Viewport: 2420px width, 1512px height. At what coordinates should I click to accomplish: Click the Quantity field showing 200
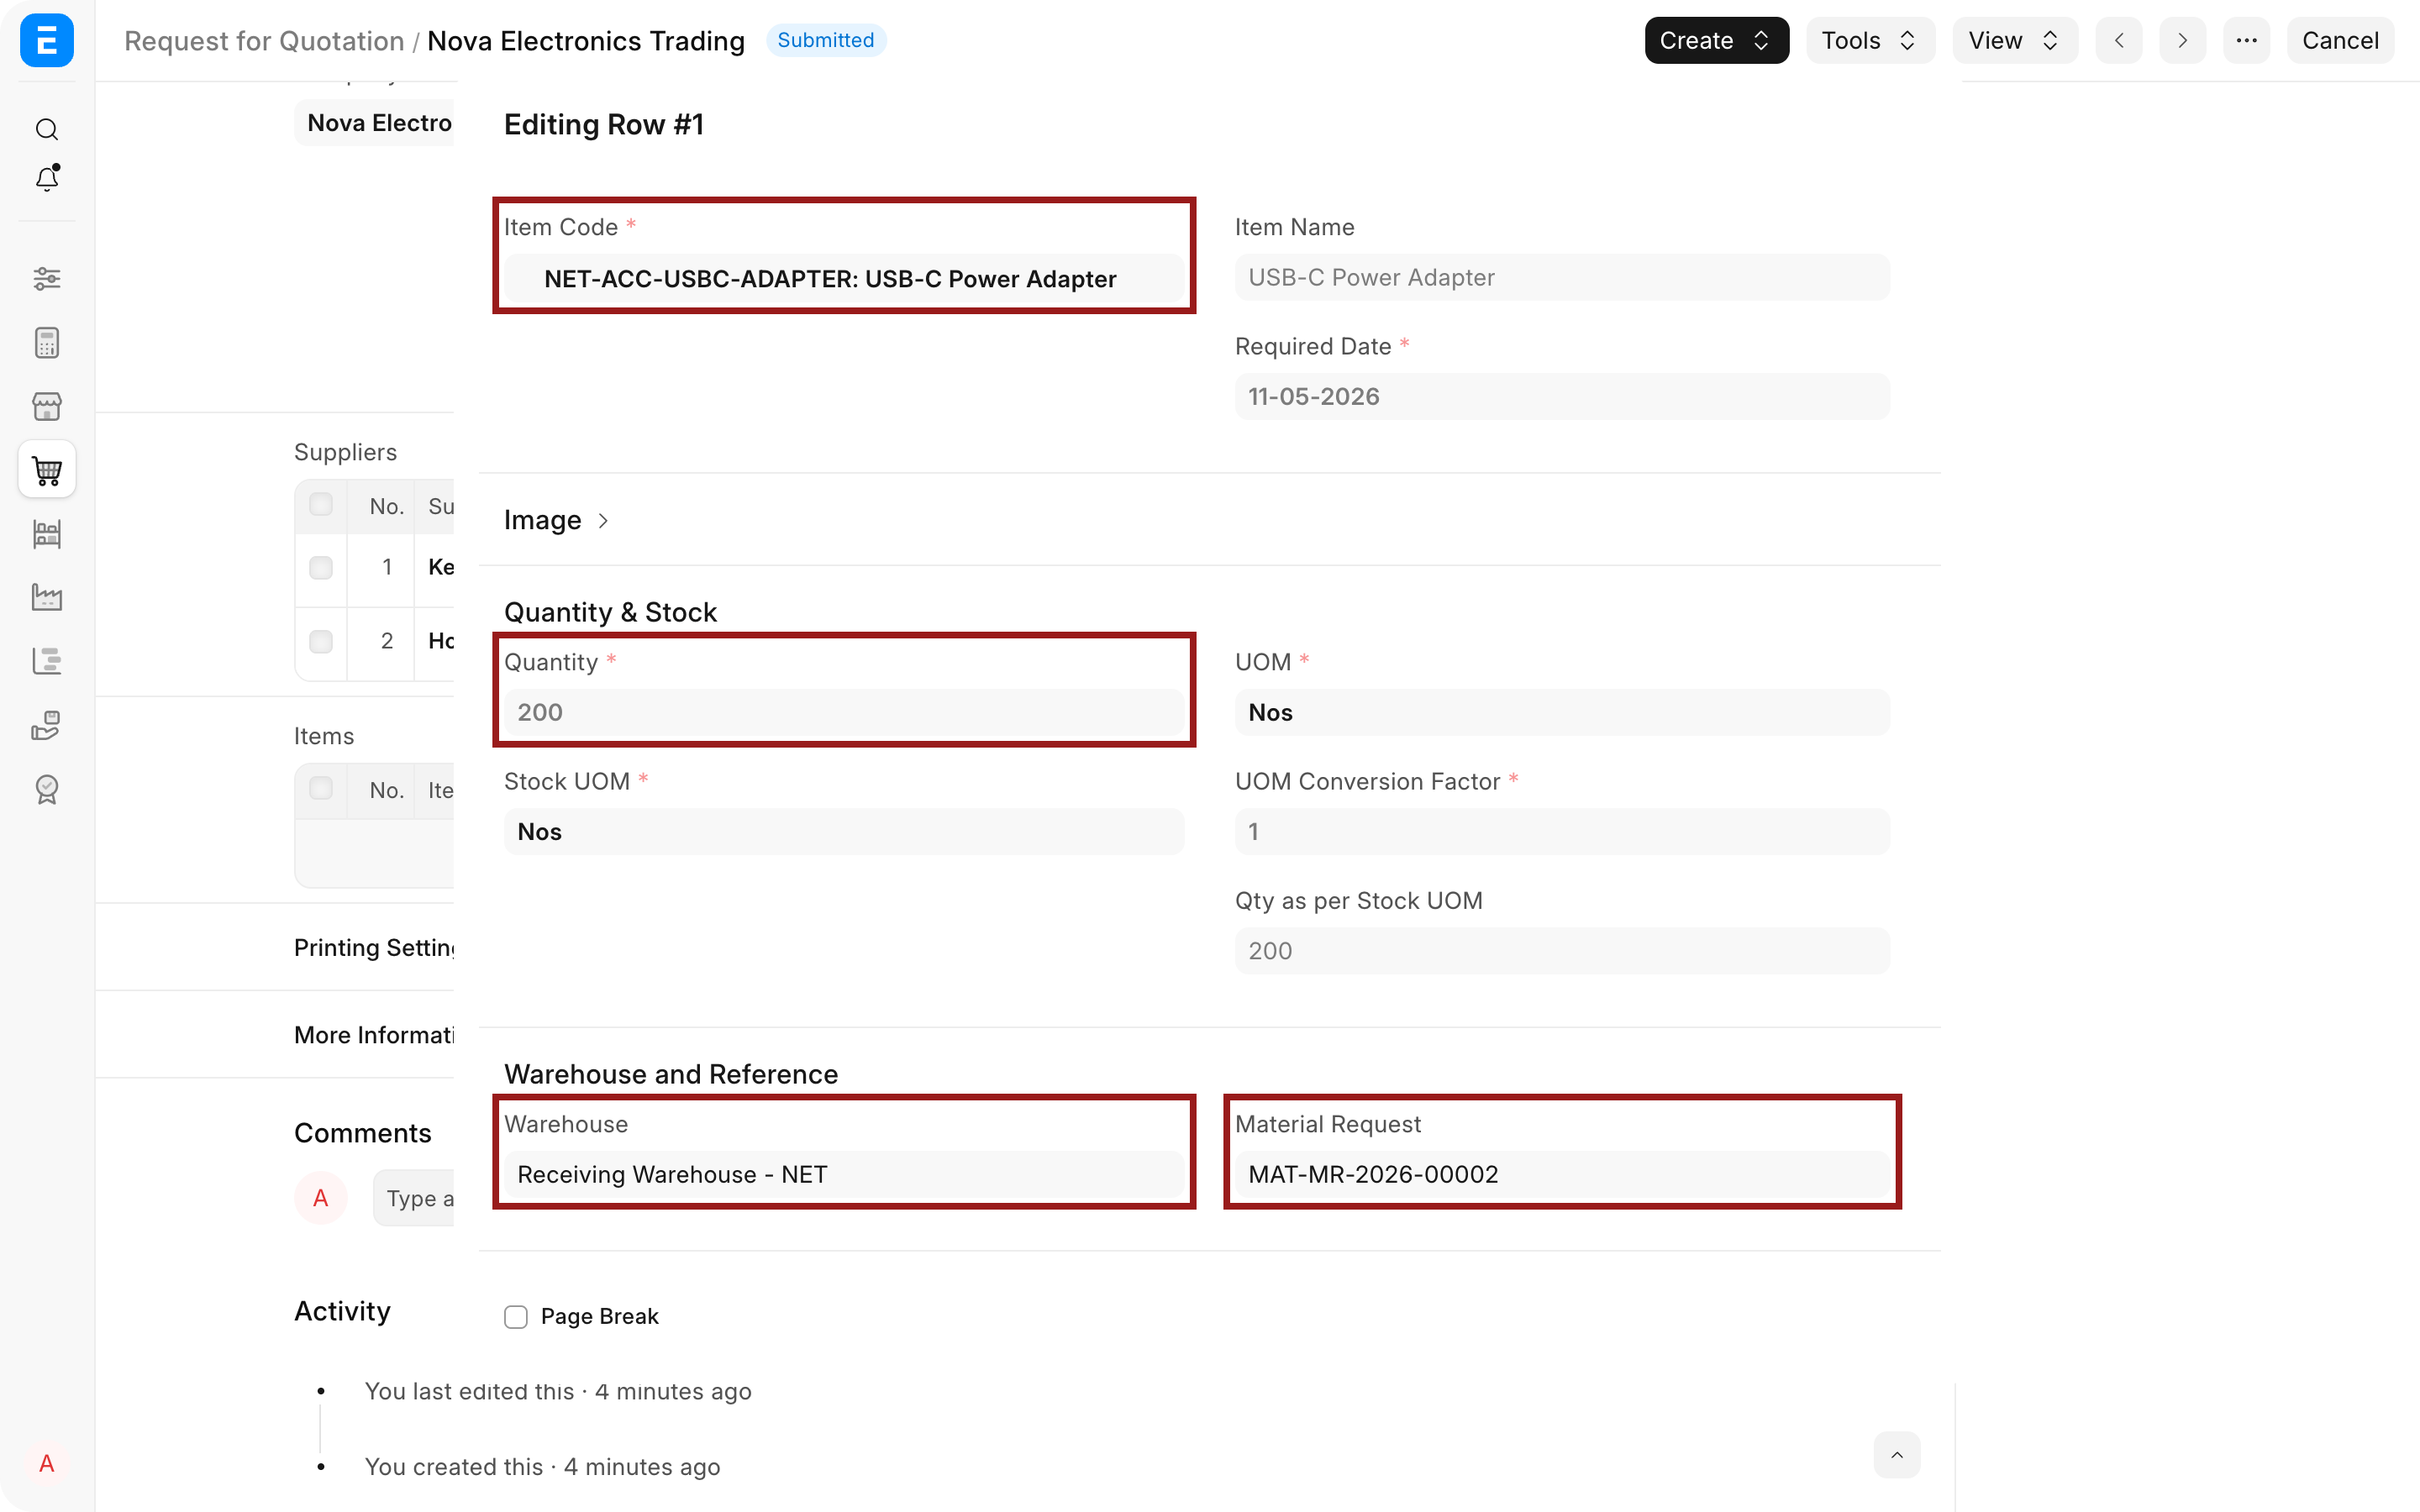tap(843, 712)
